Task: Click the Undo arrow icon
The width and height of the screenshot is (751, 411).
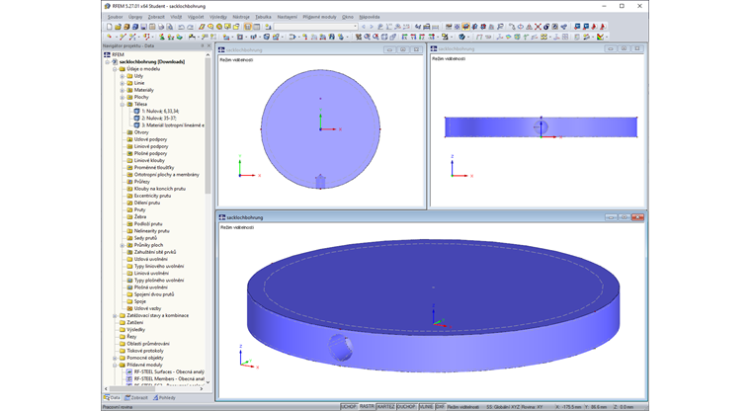Action: 181,27
